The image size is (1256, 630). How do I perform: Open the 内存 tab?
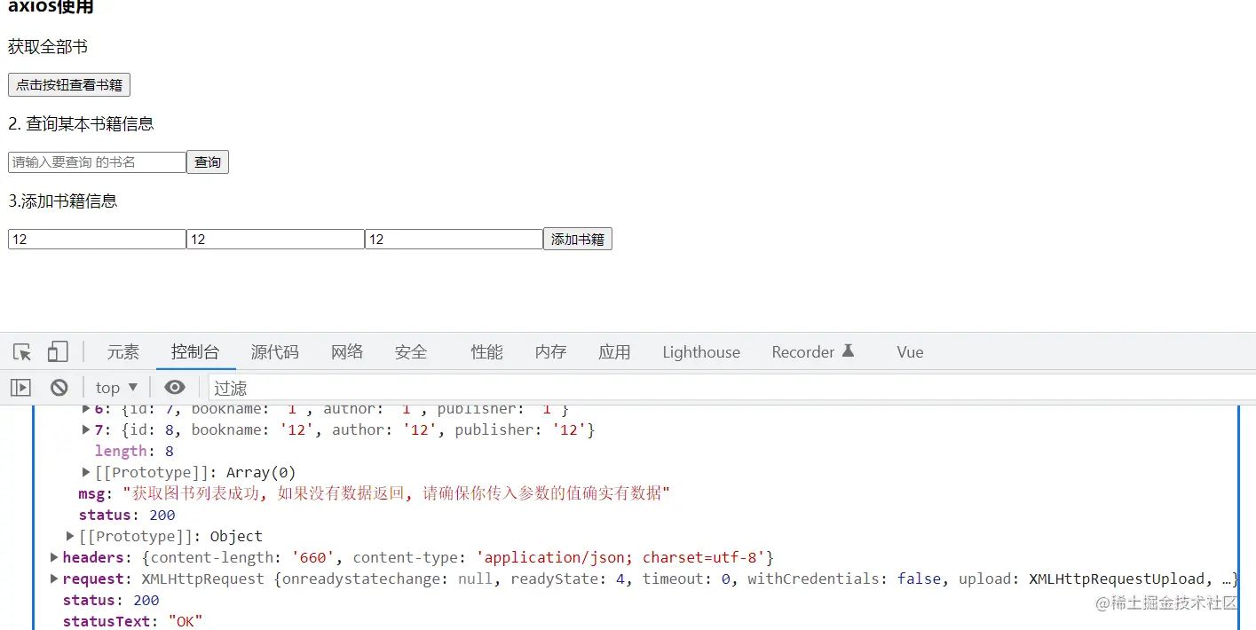(x=551, y=352)
